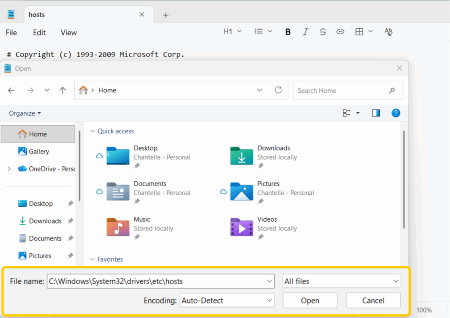The image size is (450, 318).
Task: Open the Edit menu in Notepad
Action: coord(39,33)
